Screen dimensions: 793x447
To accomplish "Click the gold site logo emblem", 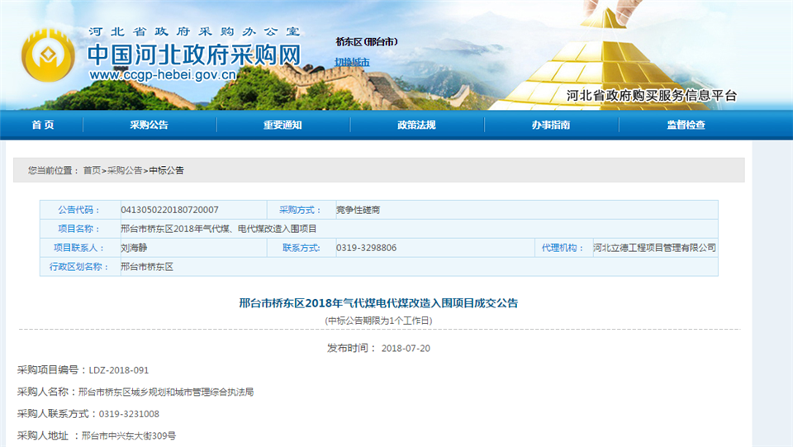I will [x=48, y=55].
